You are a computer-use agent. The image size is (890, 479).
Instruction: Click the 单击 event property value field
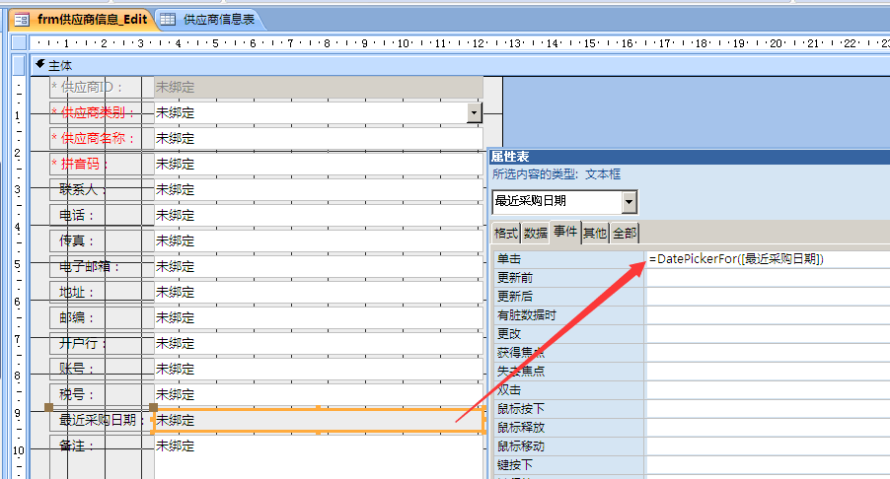(x=768, y=259)
